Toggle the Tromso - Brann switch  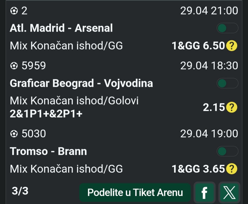coord(227,151)
